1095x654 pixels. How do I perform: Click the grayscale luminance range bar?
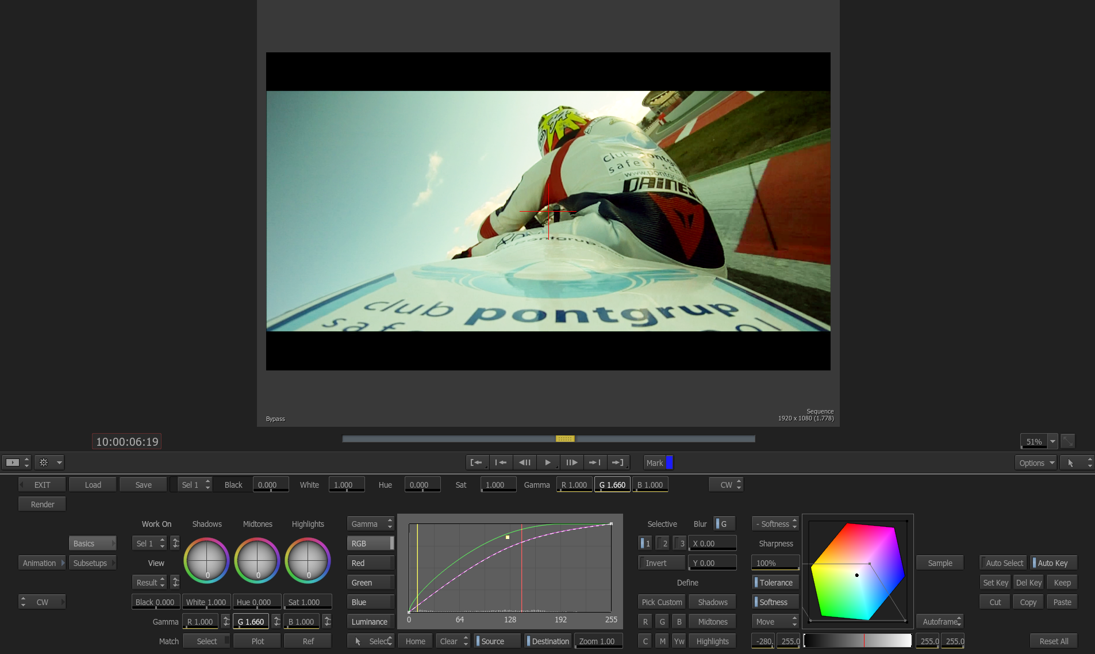pyautogui.click(x=858, y=641)
